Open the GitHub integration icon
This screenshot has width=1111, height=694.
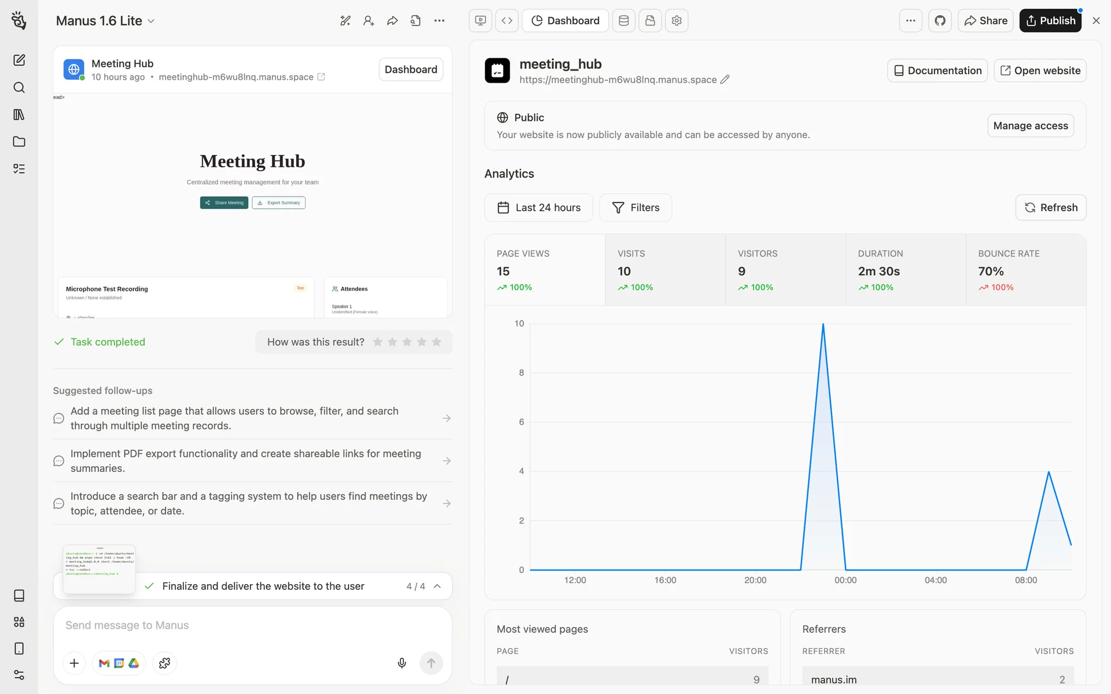(940, 21)
